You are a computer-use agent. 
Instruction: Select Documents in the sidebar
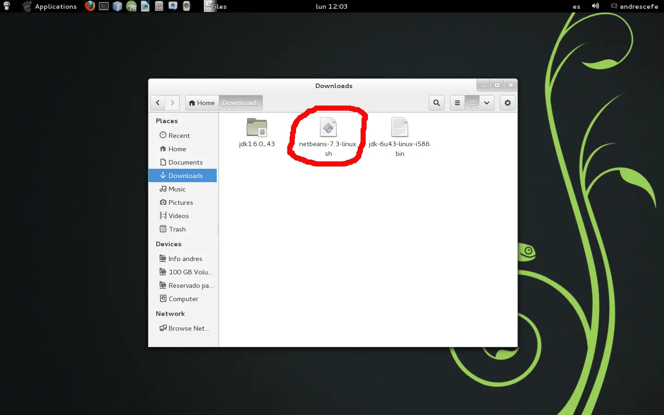[183, 162]
